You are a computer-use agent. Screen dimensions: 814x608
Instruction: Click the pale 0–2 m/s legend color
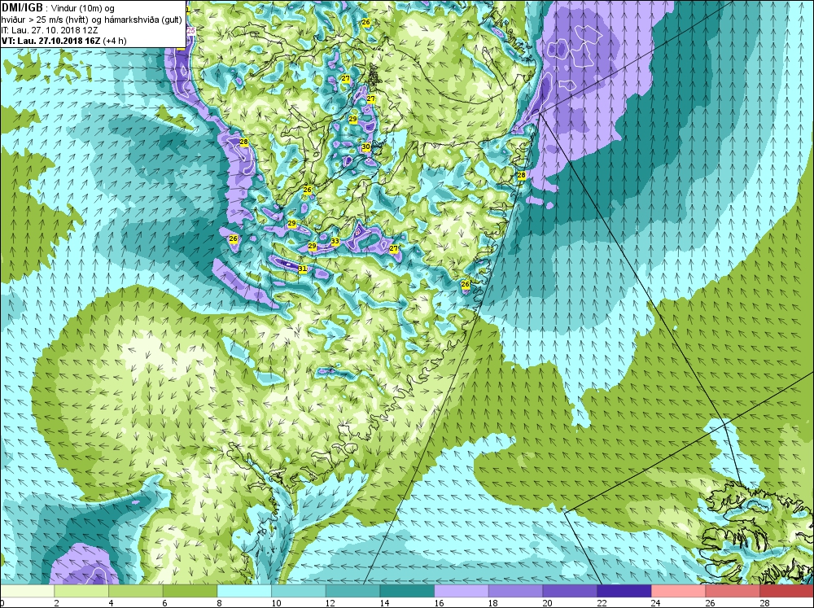(27, 592)
